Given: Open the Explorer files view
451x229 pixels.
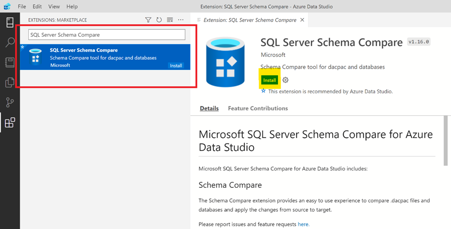Looking at the screenshot, I should (10, 83).
